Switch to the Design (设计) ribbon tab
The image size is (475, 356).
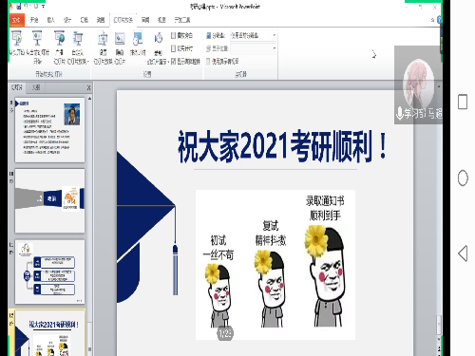point(67,20)
